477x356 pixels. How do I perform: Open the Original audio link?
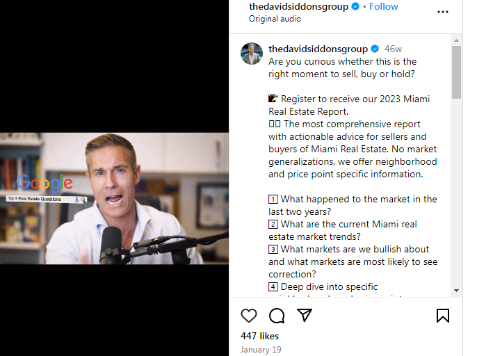[x=275, y=19]
